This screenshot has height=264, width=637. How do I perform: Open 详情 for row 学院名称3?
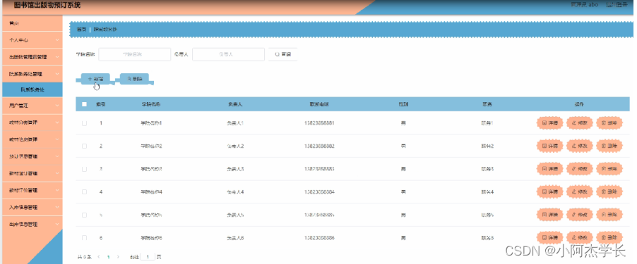click(549, 168)
